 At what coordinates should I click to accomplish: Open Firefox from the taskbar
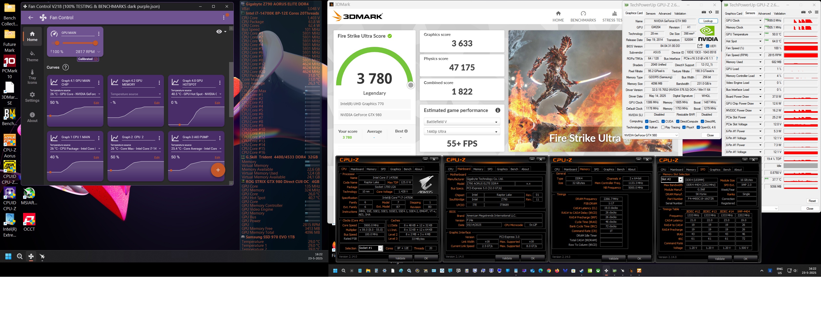point(557,270)
